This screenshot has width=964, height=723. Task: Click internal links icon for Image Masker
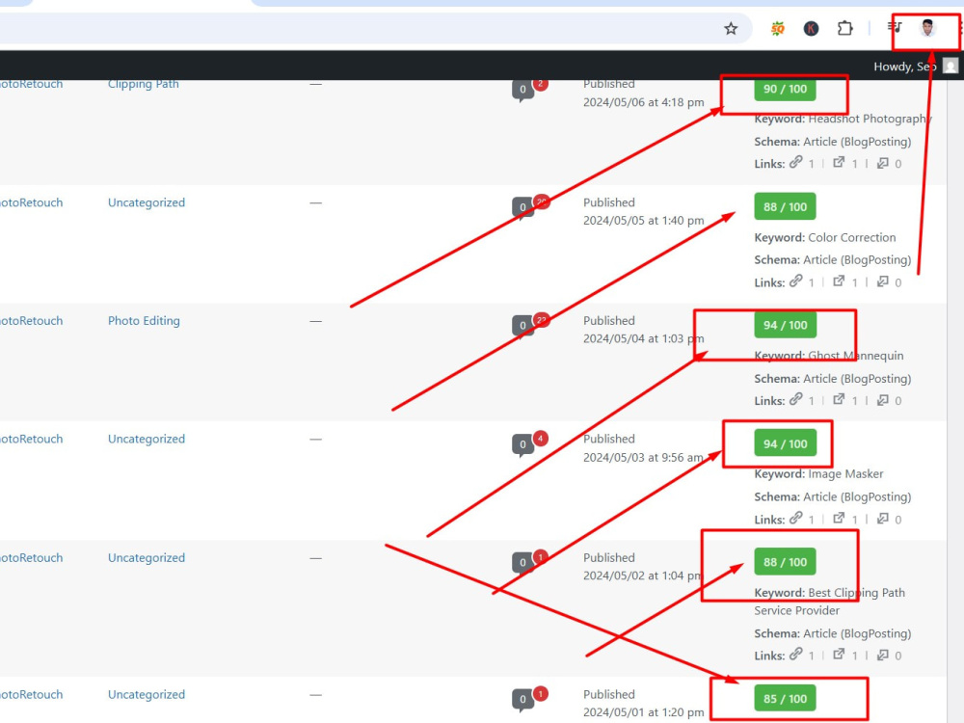pos(796,518)
